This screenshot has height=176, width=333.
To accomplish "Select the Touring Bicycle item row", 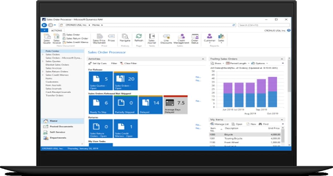I will coord(245,138).
